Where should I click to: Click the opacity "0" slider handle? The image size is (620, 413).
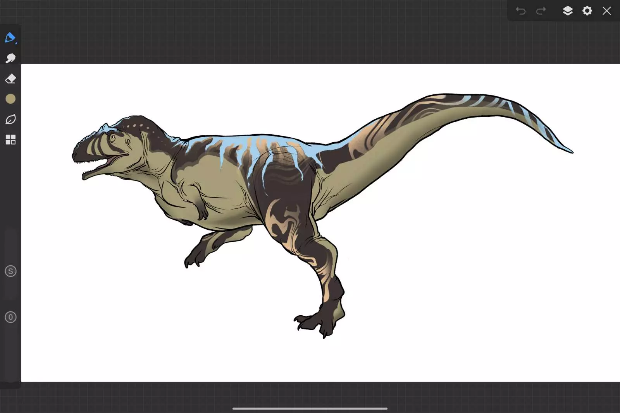pos(10,317)
